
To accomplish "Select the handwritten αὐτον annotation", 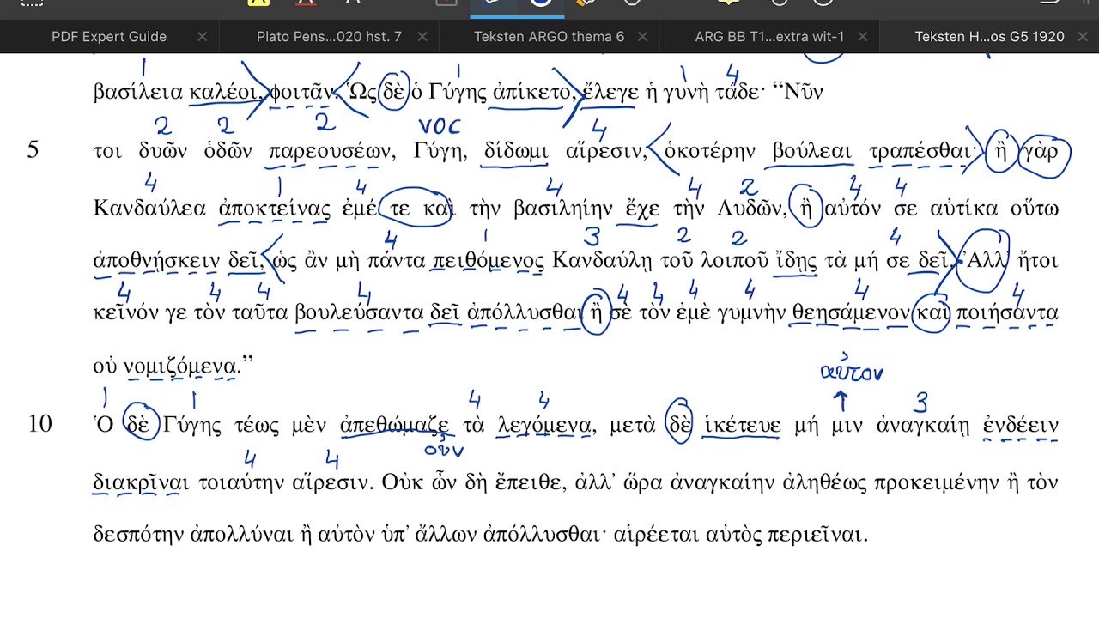I will click(x=851, y=368).
